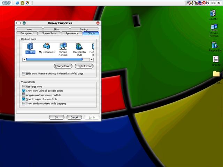Enable Use large icons checkbox
Screen dimensions: 223x167
click(24, 86)
